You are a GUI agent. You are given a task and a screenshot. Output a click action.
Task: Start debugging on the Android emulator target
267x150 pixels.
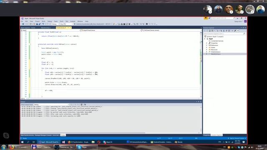click(x=93, y=24)
